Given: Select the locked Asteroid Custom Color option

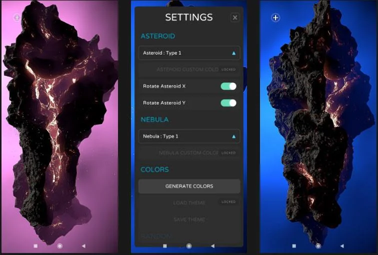Looking at the screenshot, I should click(189, 69).
